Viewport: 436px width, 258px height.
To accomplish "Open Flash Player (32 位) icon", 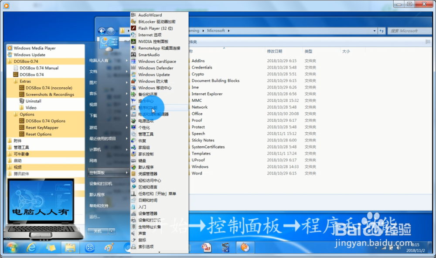I will (x=133, y=28).
